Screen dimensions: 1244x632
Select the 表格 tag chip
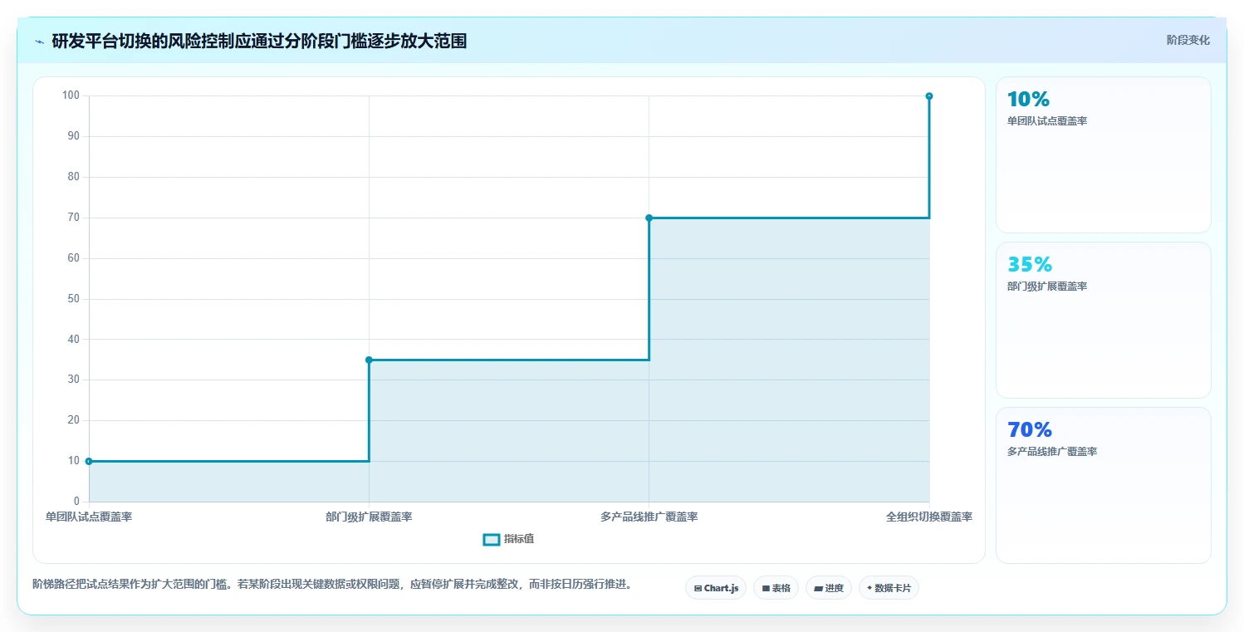pos(776,588)
